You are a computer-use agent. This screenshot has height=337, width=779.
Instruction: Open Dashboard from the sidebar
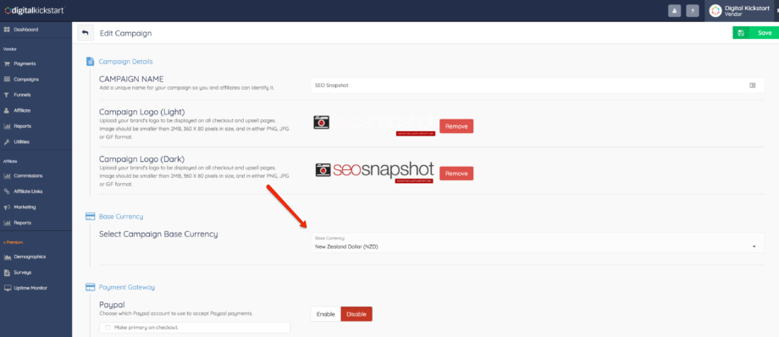26,30
